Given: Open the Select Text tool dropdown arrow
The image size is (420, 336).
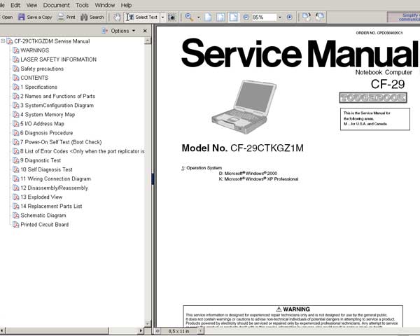Looking at the screenshot, I should point(162,17).
